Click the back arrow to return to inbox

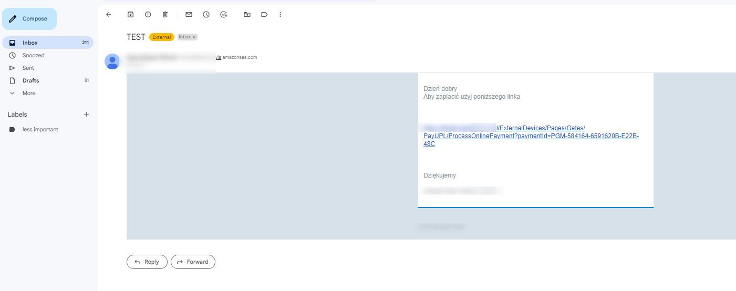[109, 15]
